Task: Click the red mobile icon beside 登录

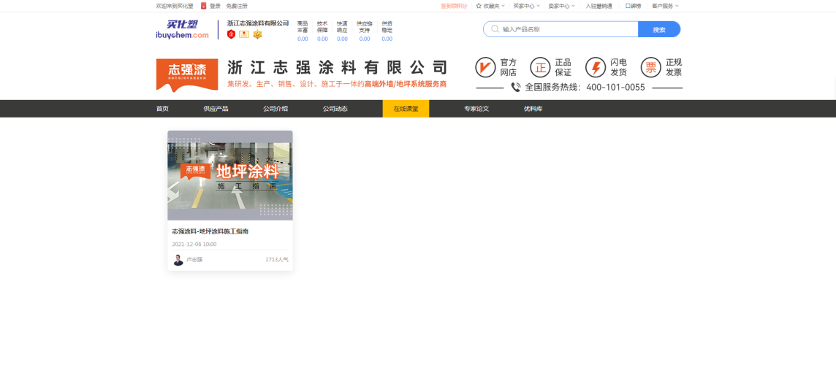Action: (204, 6)
